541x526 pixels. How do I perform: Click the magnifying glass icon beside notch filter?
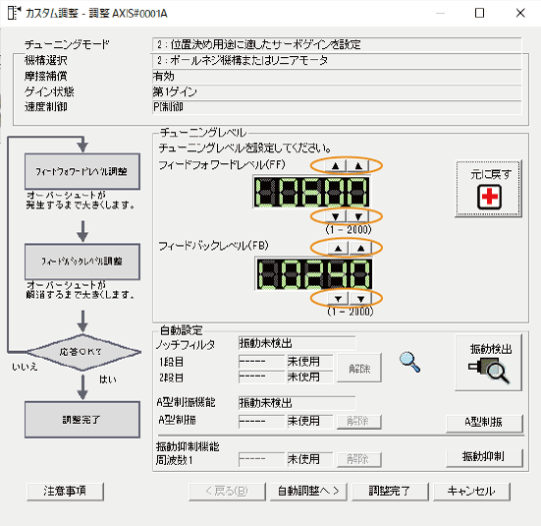(x=409, y=362)
